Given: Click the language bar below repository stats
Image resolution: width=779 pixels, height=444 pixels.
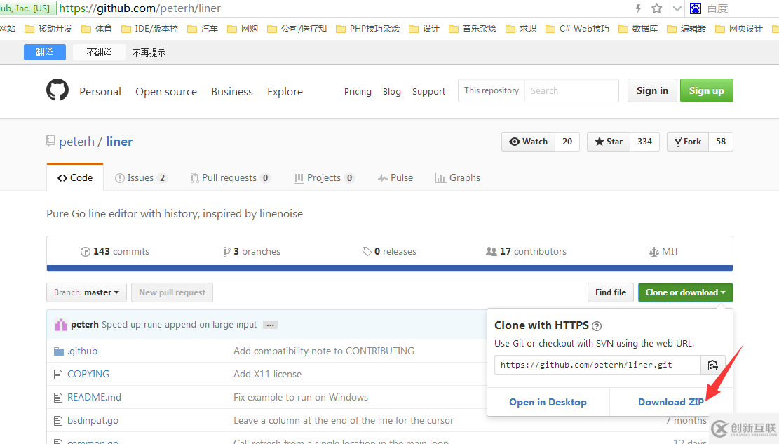Looking at the screenshot, I should click(x=390, y=269).
